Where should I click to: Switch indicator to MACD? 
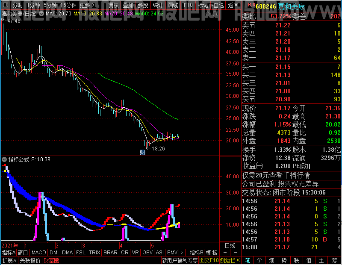click(x=38, y=253)
